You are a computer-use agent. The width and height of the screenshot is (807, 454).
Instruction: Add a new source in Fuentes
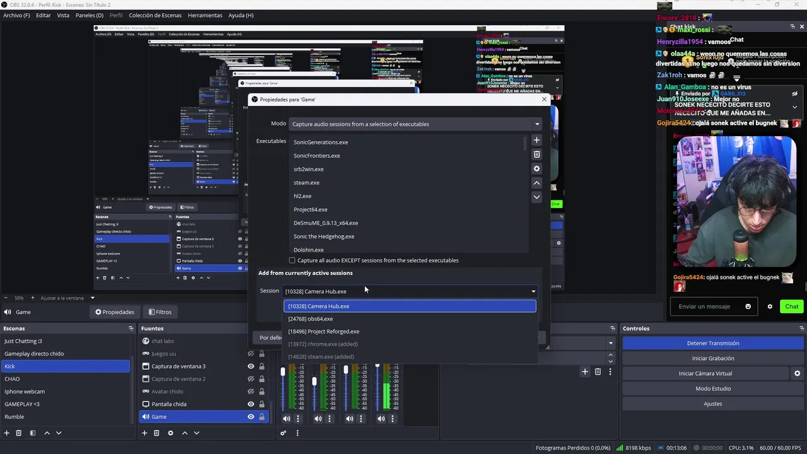coord(144,433)
